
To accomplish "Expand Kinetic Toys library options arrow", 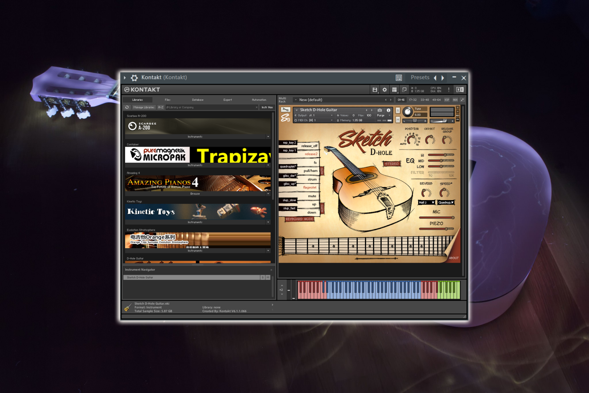I will (x=268, y=222).
